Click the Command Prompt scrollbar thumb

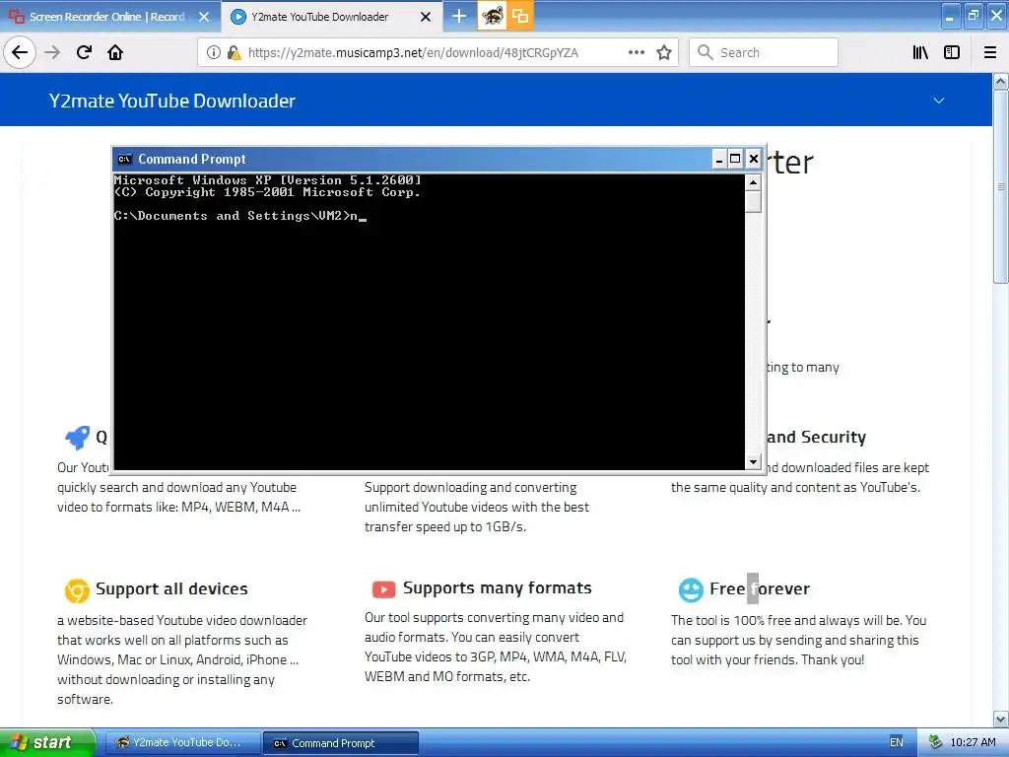(x=753, y=201)
